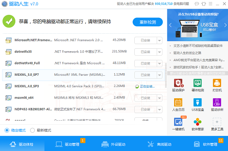
Task: Expand dropdown arrow for msxml6_x64 row
Action: 160,98
